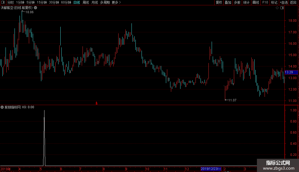Open the F10 company info

click(x=265, y=2)
